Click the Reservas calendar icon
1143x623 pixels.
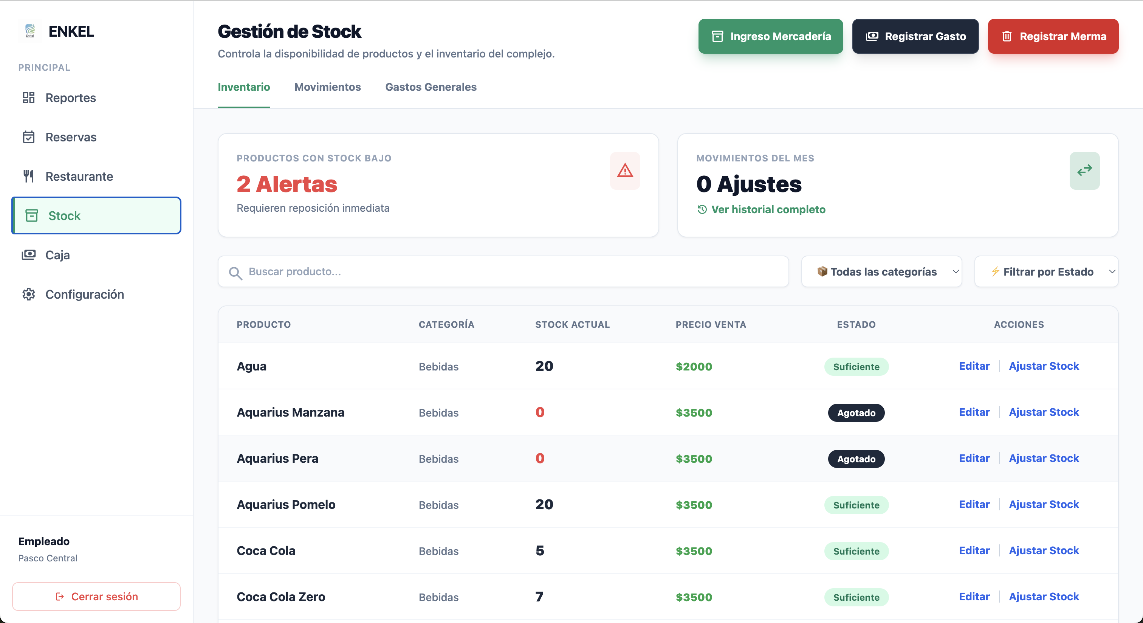tap(29, 137)
